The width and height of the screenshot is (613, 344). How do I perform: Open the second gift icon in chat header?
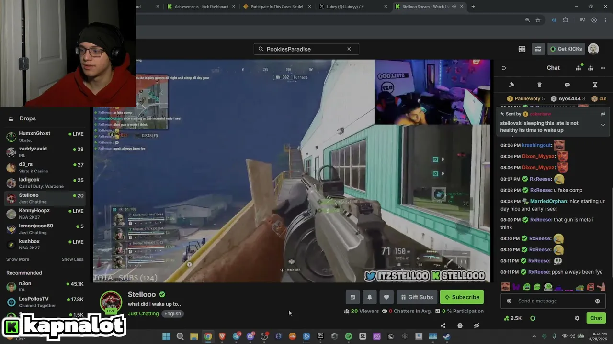point(590,68)
